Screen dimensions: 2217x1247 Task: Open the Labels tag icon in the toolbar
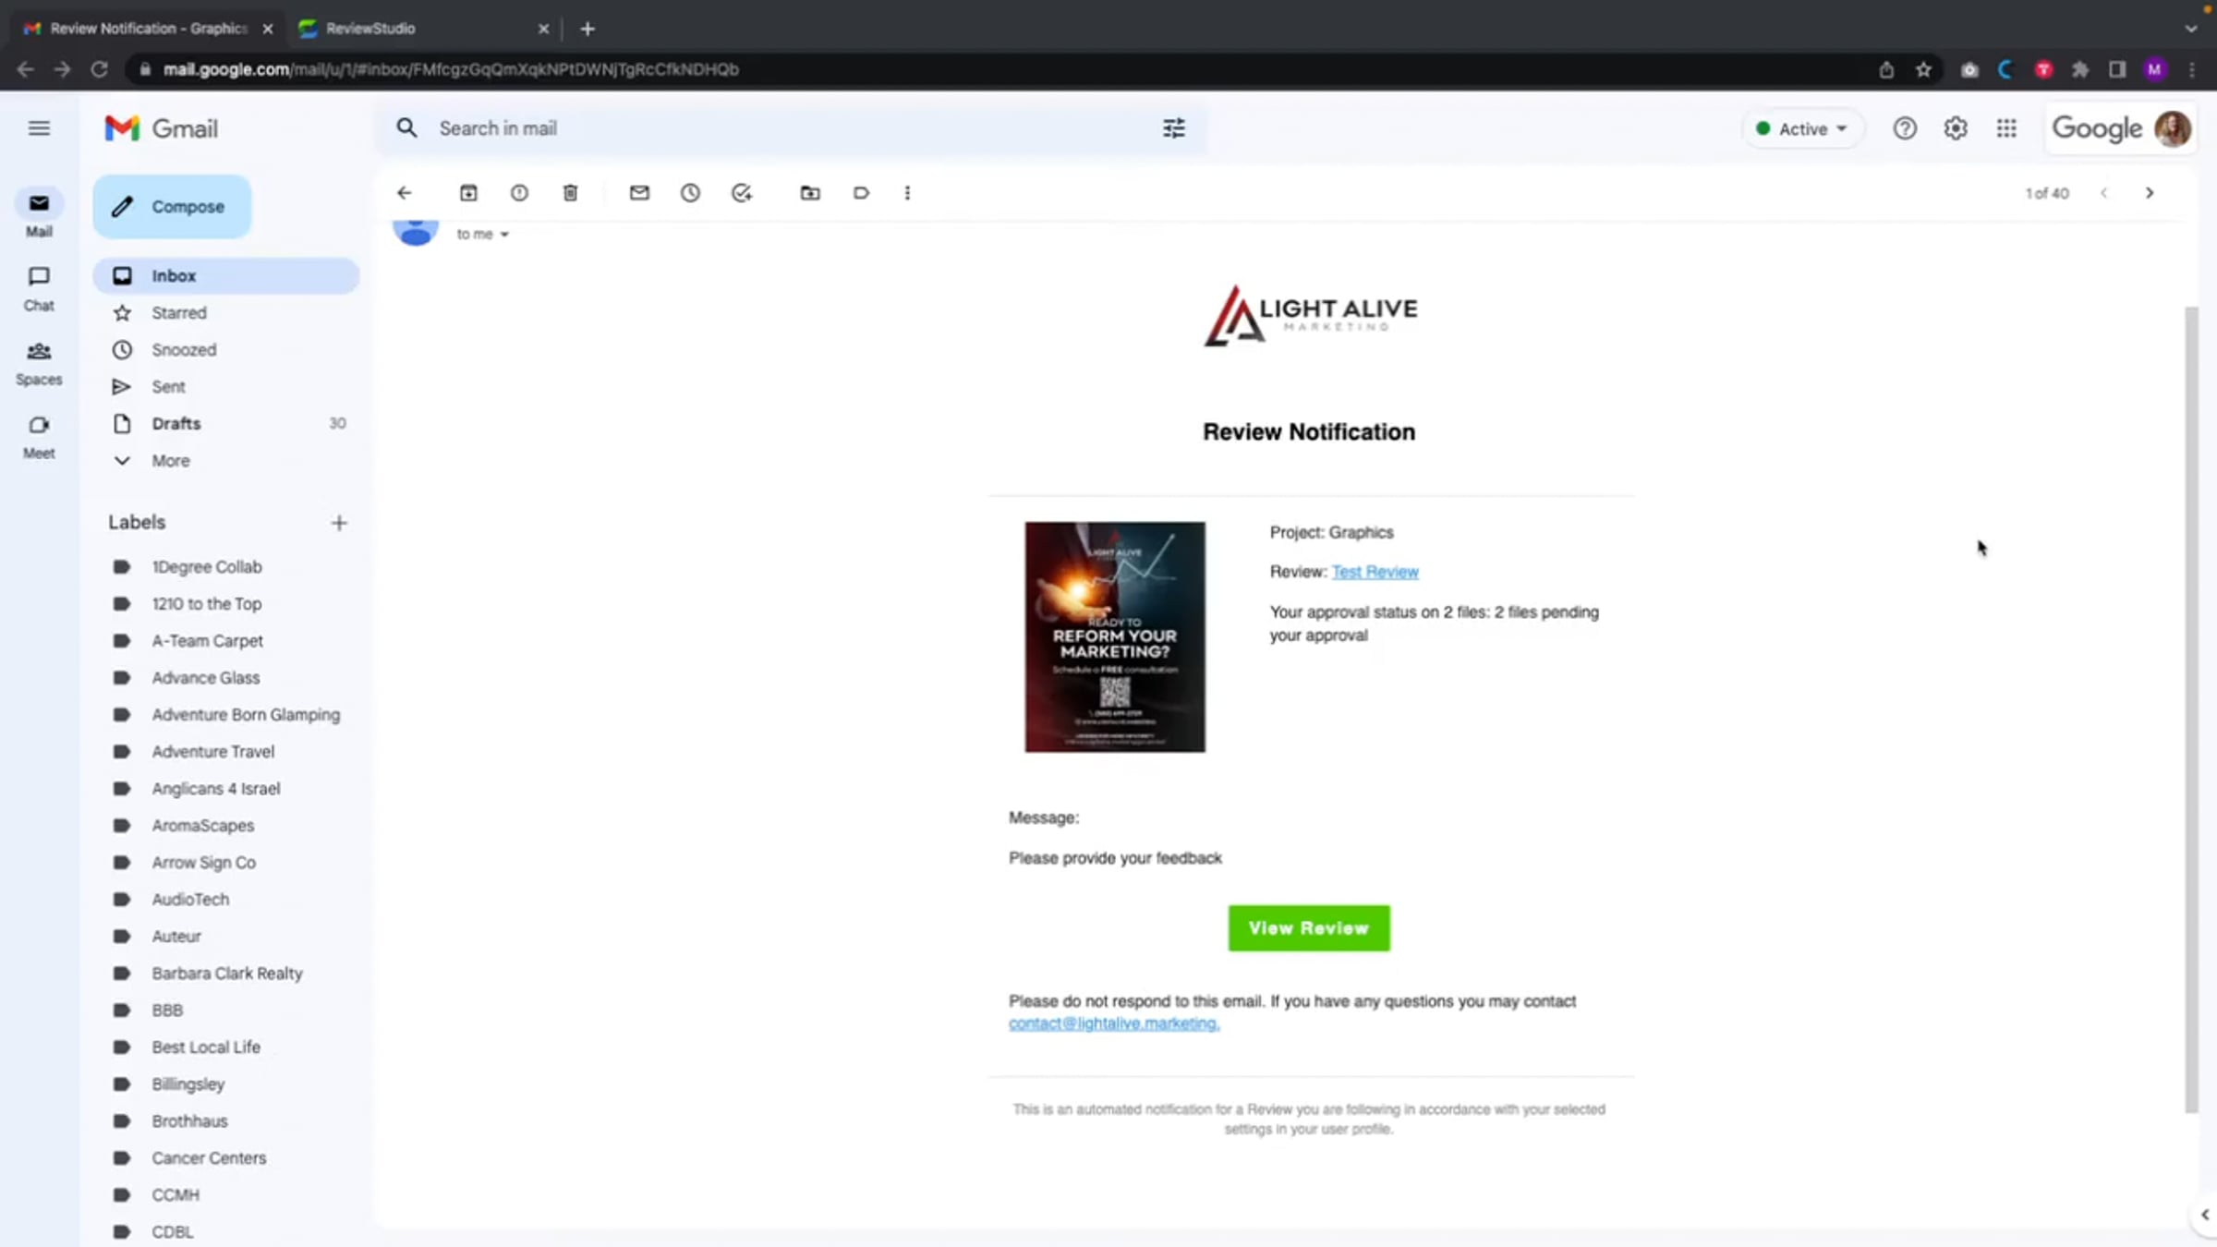pyautogui.click(x=861, y=193)
